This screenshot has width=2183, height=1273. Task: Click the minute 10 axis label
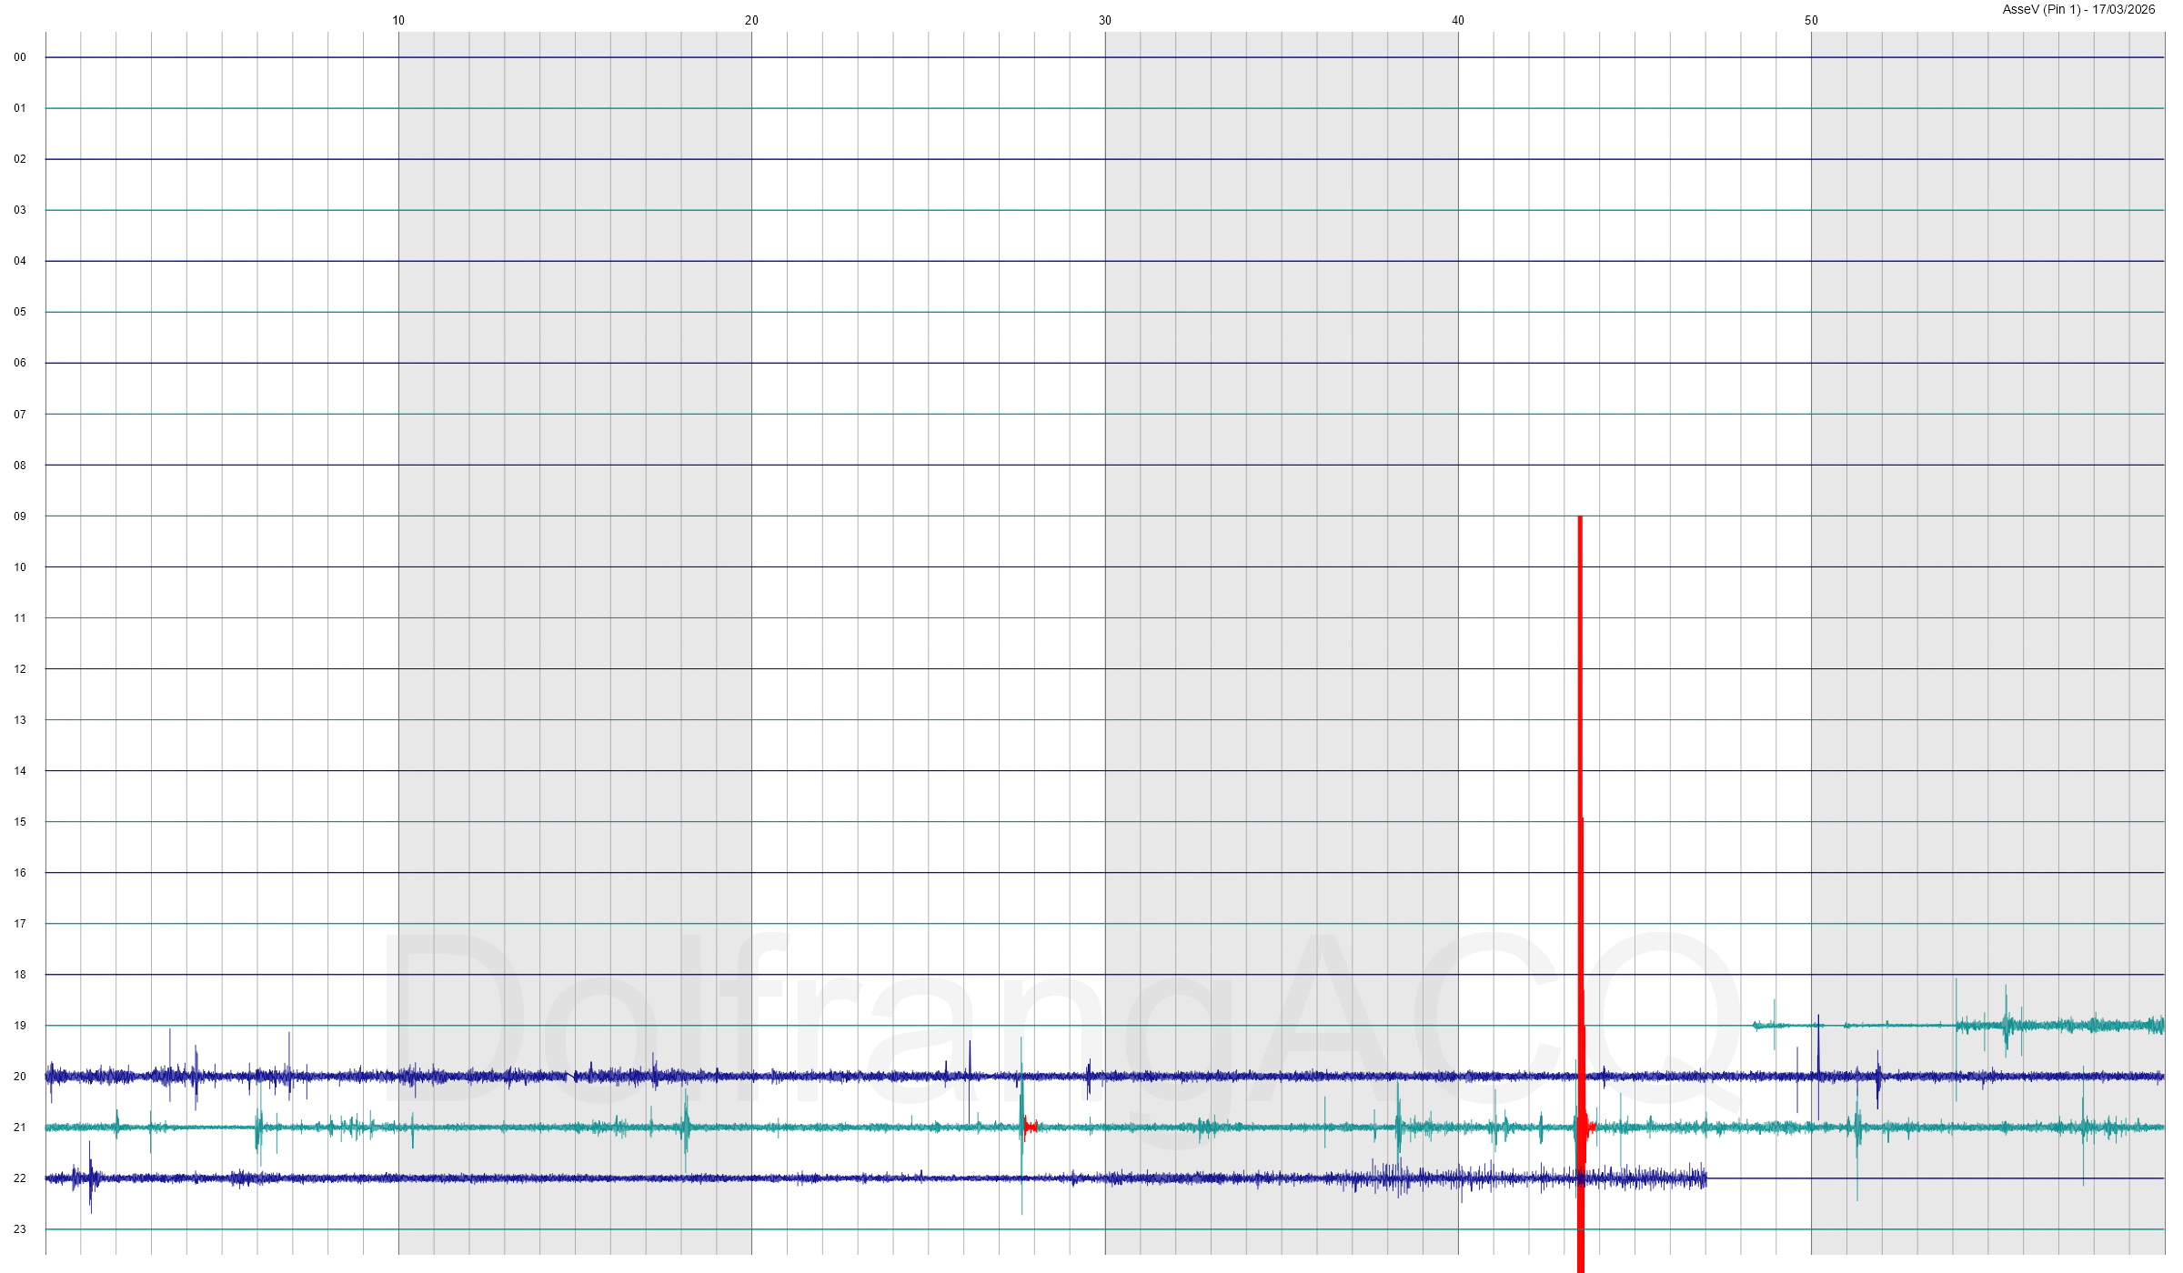coord(398,20)
